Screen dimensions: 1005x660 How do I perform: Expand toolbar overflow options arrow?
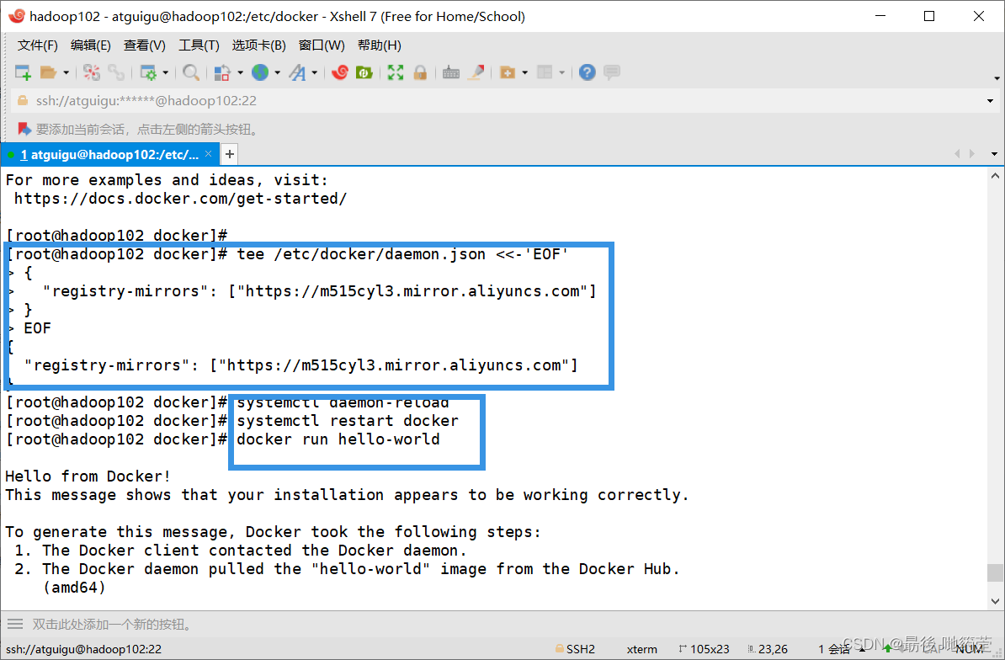[x=997, y=78]
